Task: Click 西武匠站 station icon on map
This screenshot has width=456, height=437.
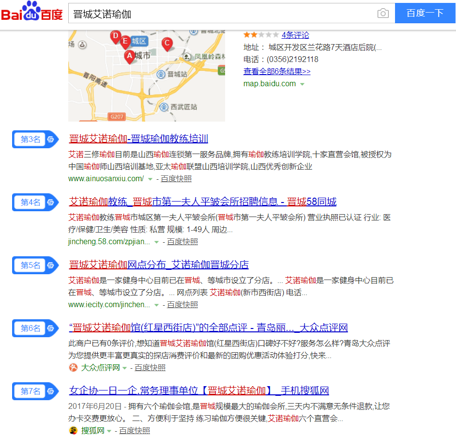Action: click(x=164, y=107)
